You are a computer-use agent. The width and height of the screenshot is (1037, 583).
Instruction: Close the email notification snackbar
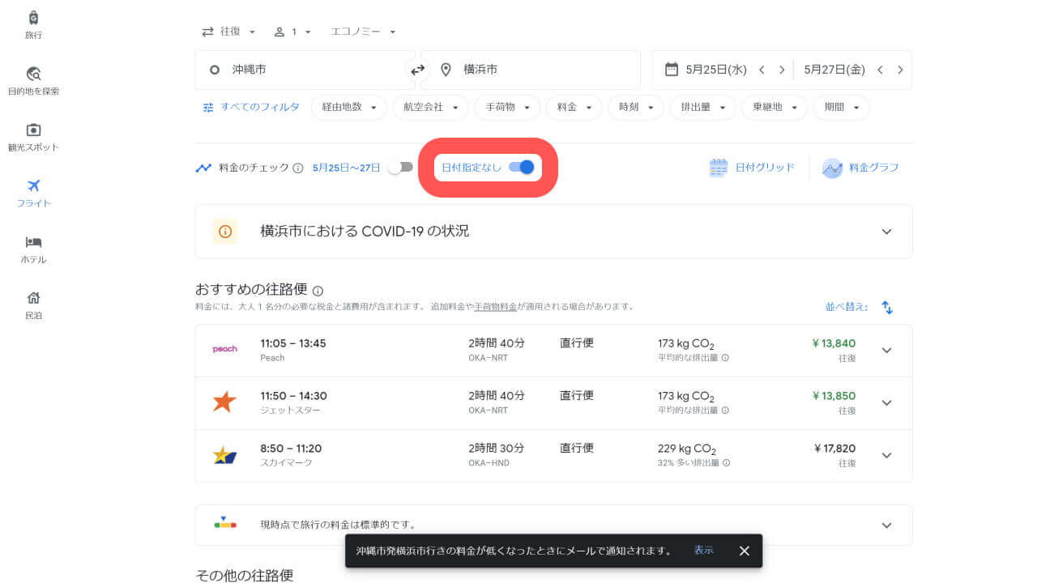pos(744,551)
